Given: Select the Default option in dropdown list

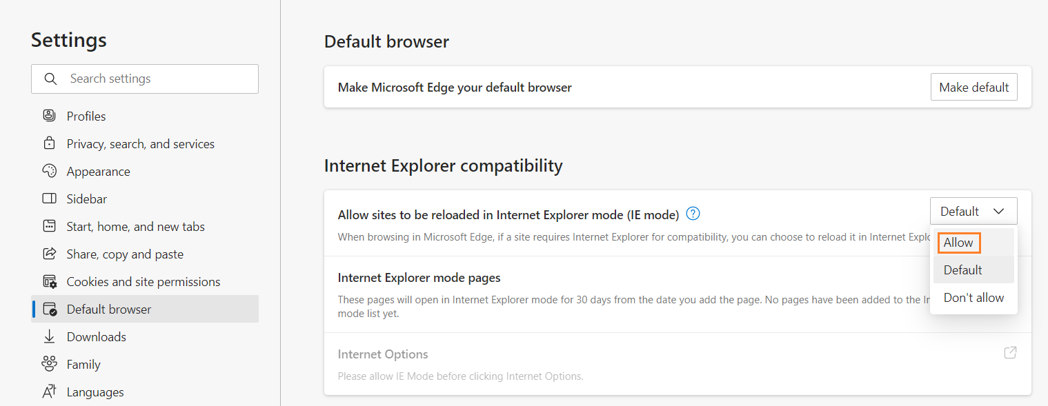Looking at the screenshot, I should (962, 270).
